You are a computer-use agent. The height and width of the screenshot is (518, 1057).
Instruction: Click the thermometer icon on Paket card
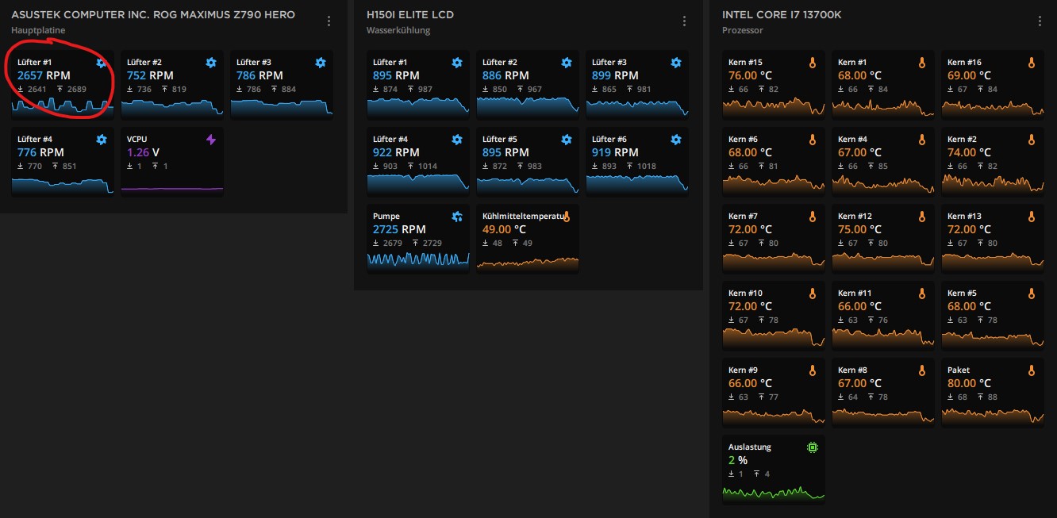[1032, 370]
